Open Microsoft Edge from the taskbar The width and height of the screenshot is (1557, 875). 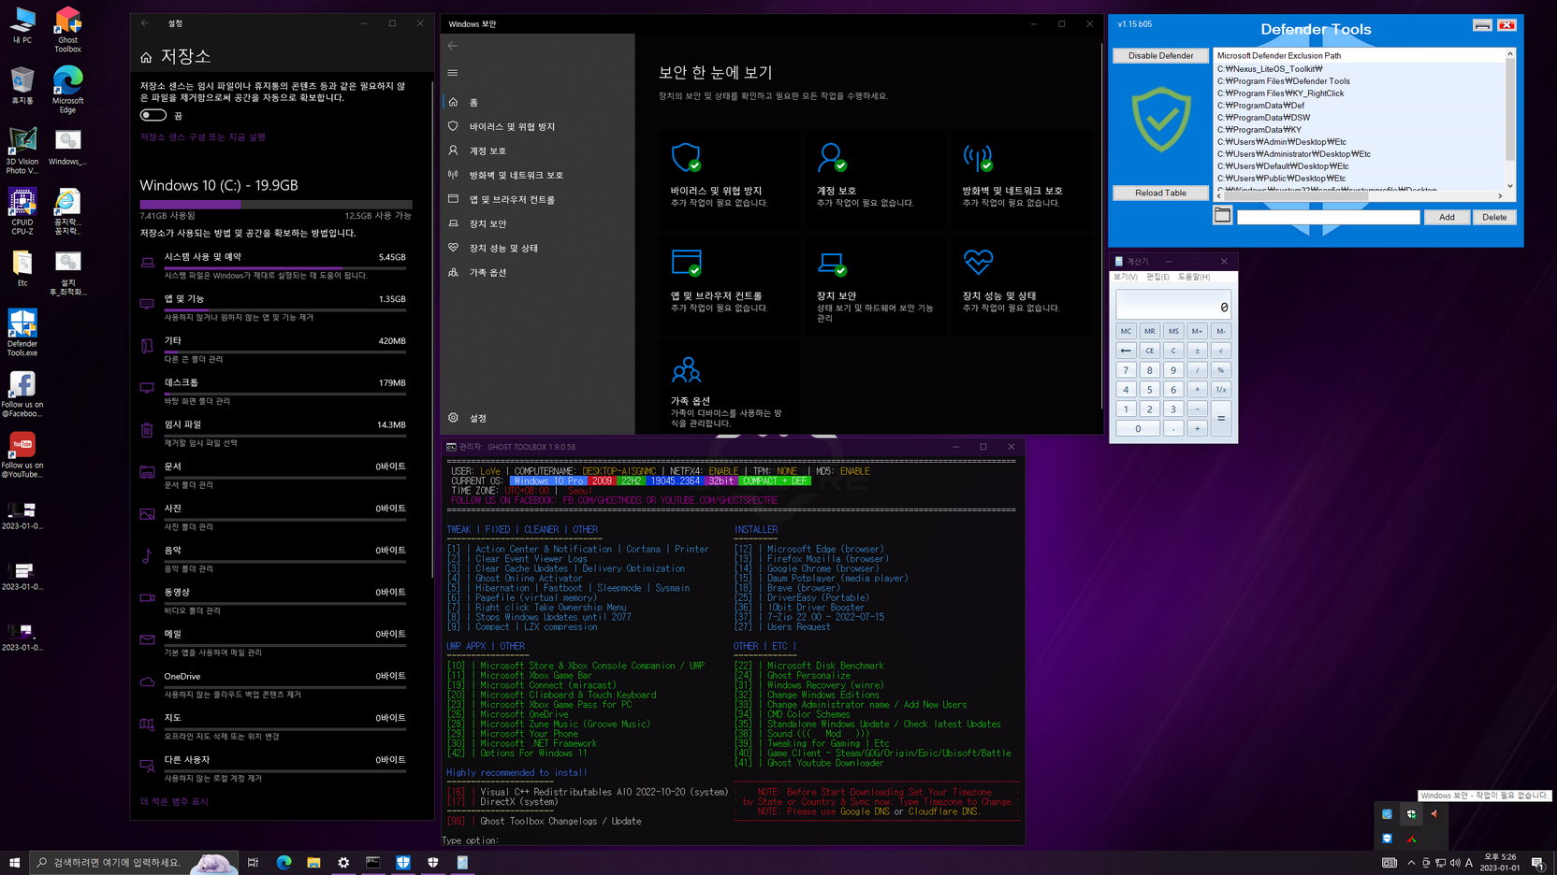point(284,862)
